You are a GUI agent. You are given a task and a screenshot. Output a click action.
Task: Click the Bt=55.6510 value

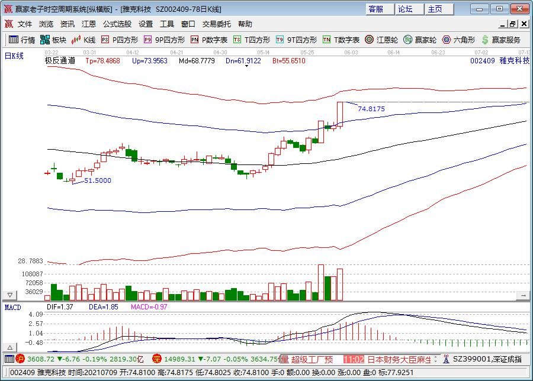click(289, 61)
